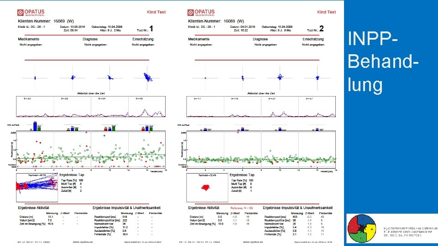The image size is (438, 246).
Task: Click 'Aktivität über die Zeit' title in Test 1
Action: (91, 93)
